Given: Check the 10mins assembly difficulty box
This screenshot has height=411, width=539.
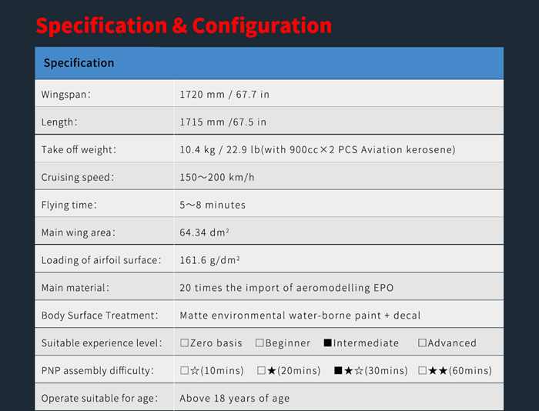Looking at the screenshot, I should (x=185, y=371).
